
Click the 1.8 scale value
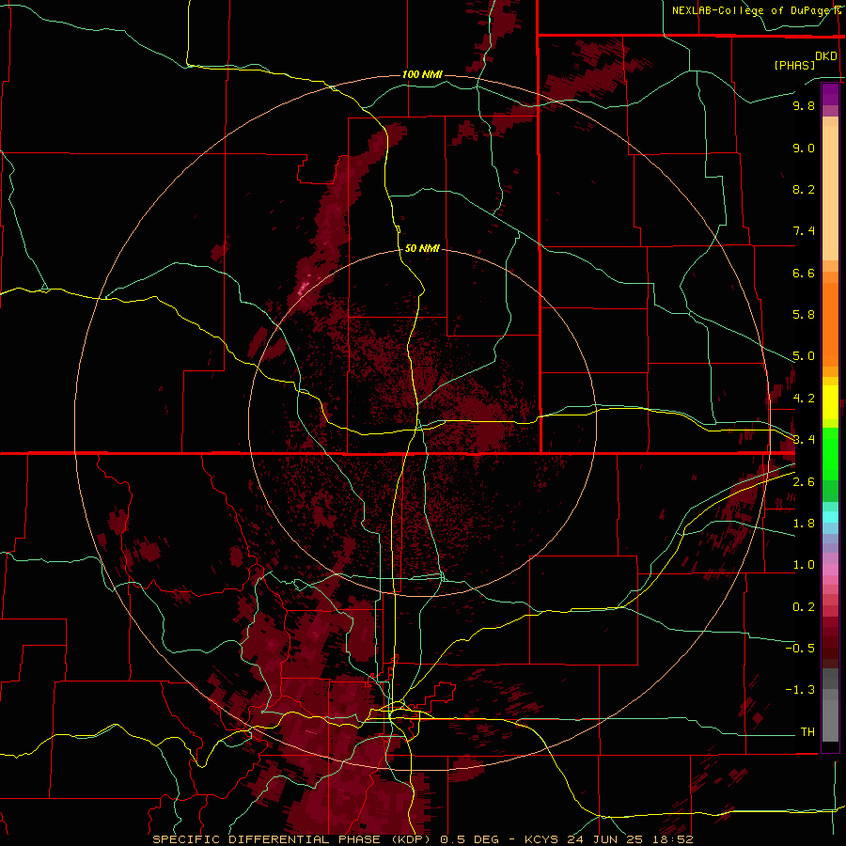click(804, 524)
